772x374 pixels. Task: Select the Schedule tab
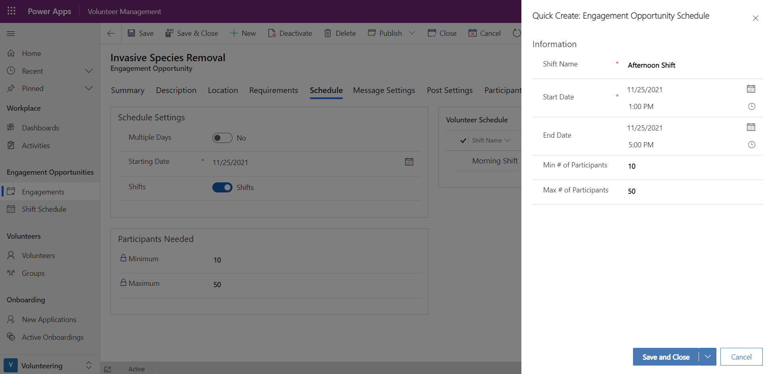click(326, 90)
